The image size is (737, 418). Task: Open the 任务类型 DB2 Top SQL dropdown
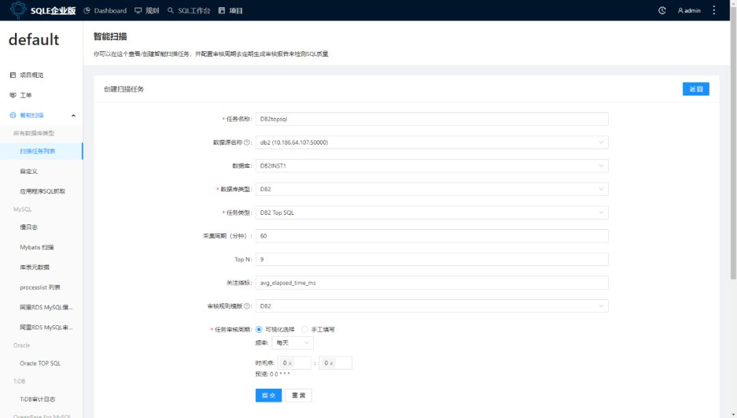point(432,212)
